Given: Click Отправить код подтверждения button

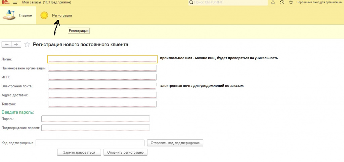Looking at the screenshot, I should 175,143.
